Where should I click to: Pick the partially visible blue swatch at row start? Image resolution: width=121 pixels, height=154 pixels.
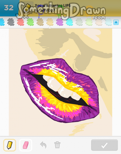(x=2, y=22)
